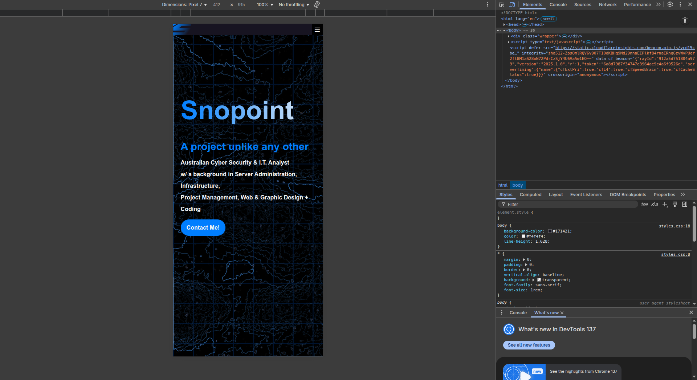Screen dimensions: 697x380
Task: Click the device width field 412
Action: pyautogui.click(x=217, y=5)
